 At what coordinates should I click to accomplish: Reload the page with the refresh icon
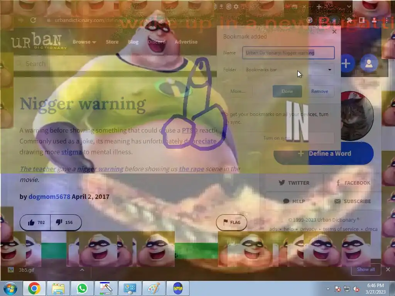tap(33, 20)
